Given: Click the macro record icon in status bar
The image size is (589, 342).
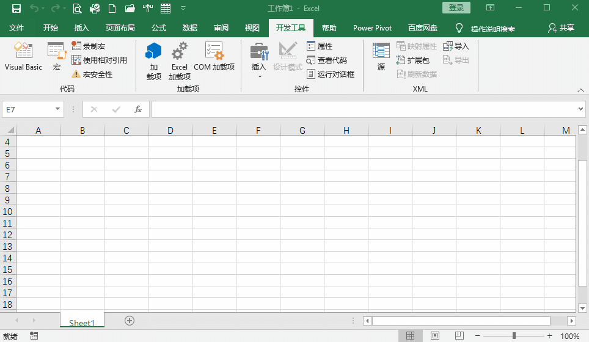Looking at the screenshot, I should pos(34,336).
